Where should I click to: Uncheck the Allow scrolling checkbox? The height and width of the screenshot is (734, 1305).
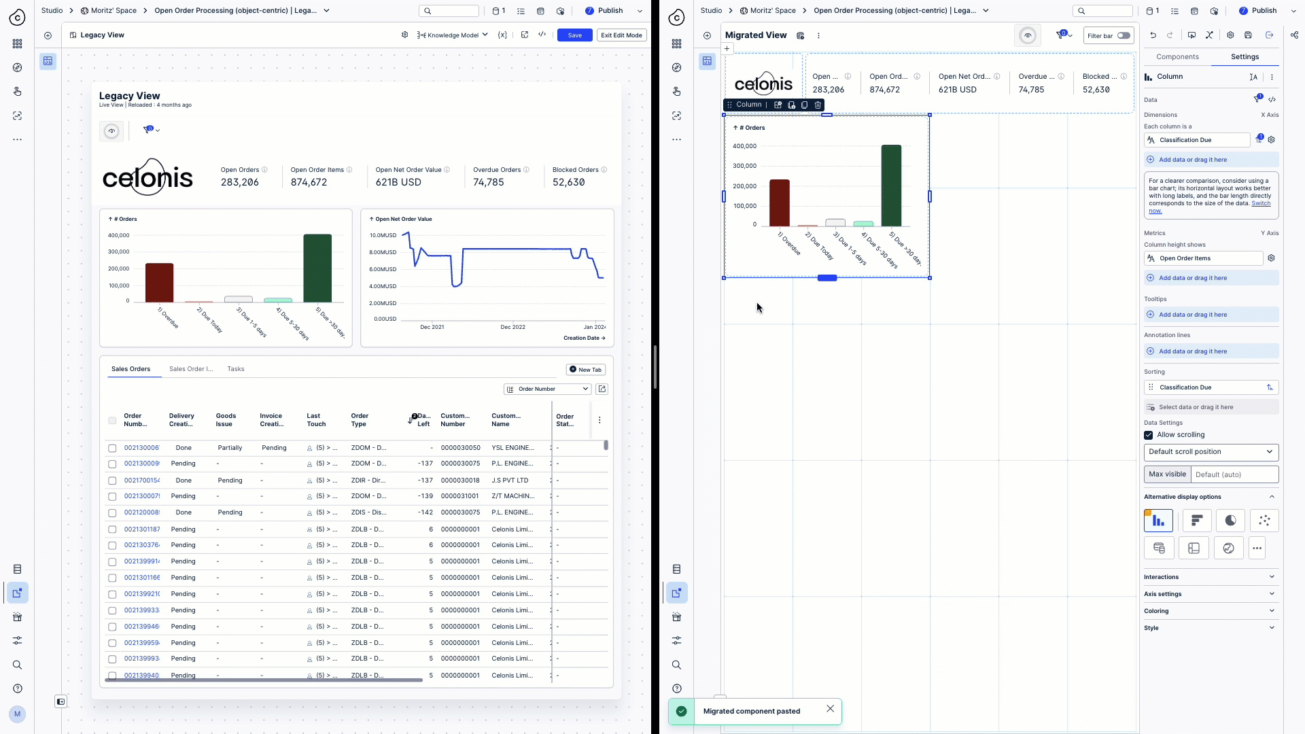[1149, 435]
